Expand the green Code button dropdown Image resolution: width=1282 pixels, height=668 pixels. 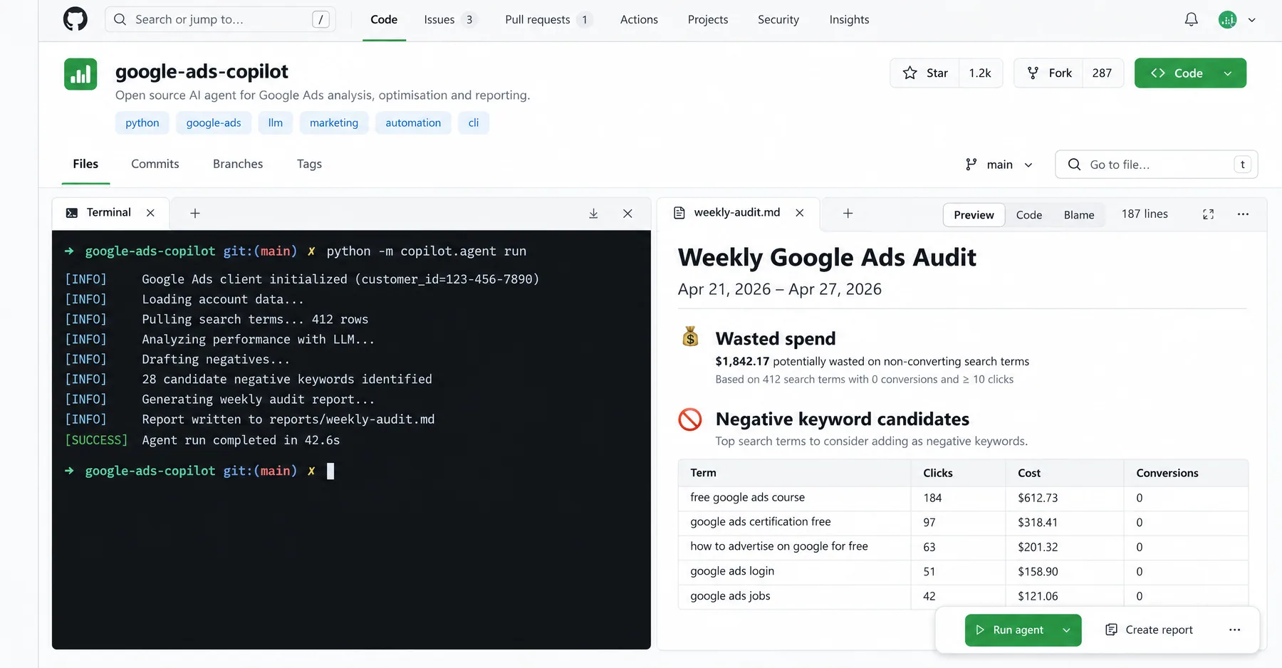tap(1228, 73)
